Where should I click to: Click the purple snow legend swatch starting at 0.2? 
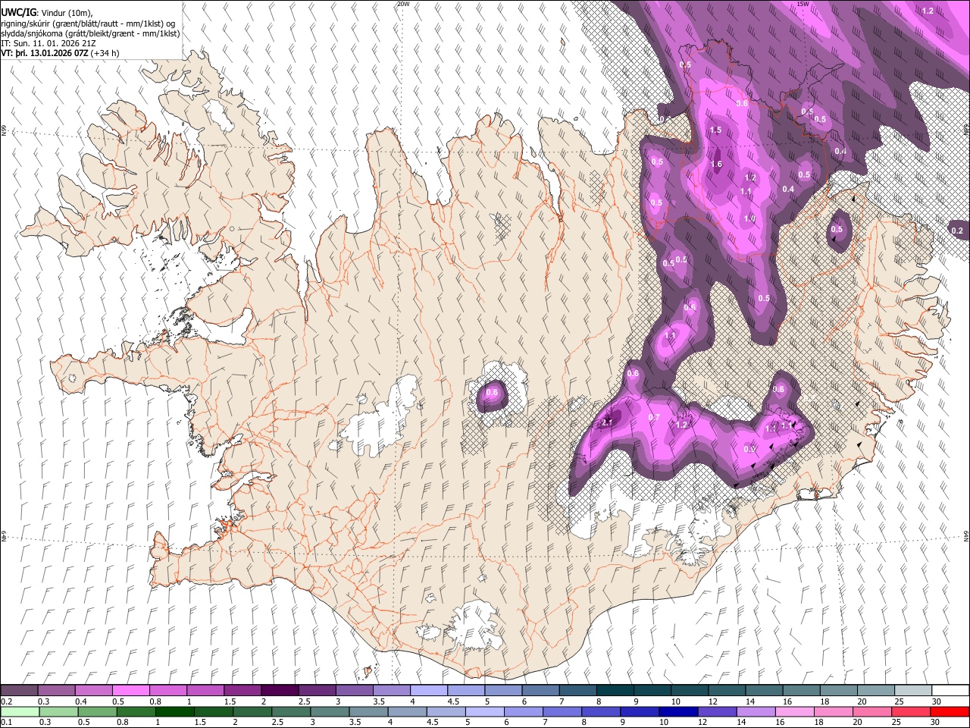20,690
